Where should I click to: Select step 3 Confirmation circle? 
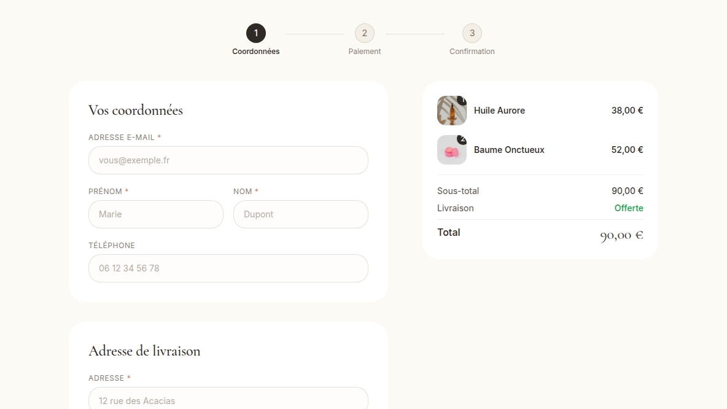tap(472, 33)
